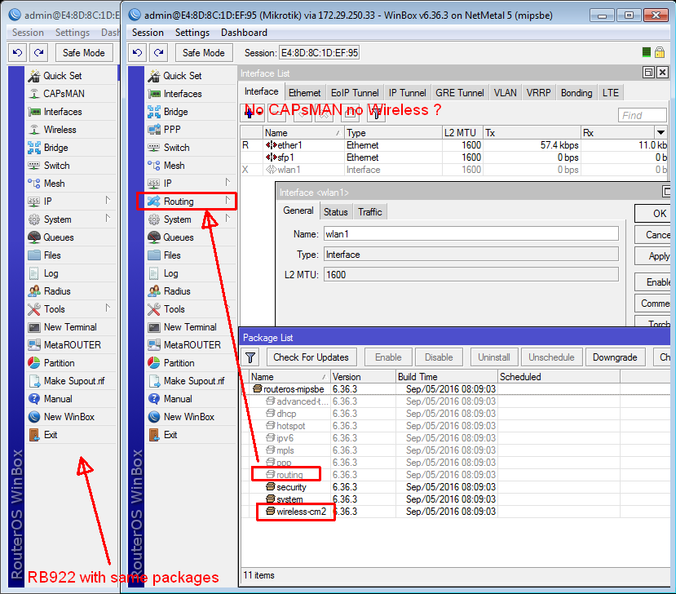Open Quick Set in right WinBox window
The width and height of the screenshot is (676, 594).
coord(183,76)
